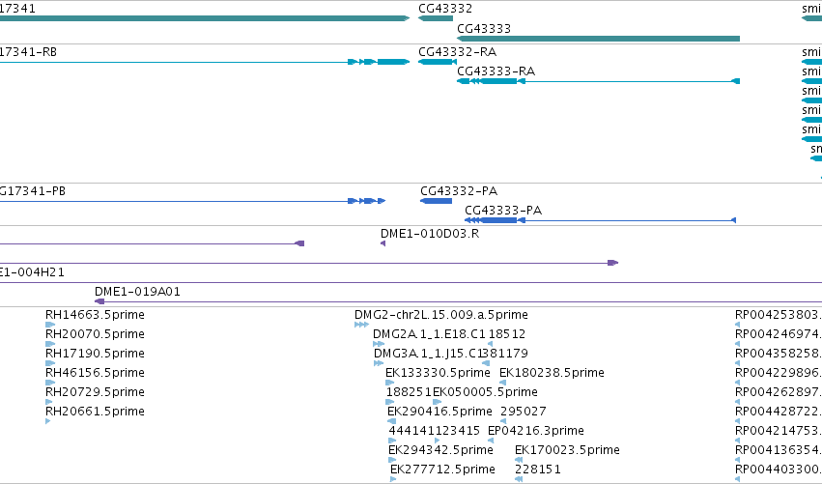The height and width of the screenshot is (484, 822).
Task: Select RH14663.5prime EST label
Action: (95, 315)
